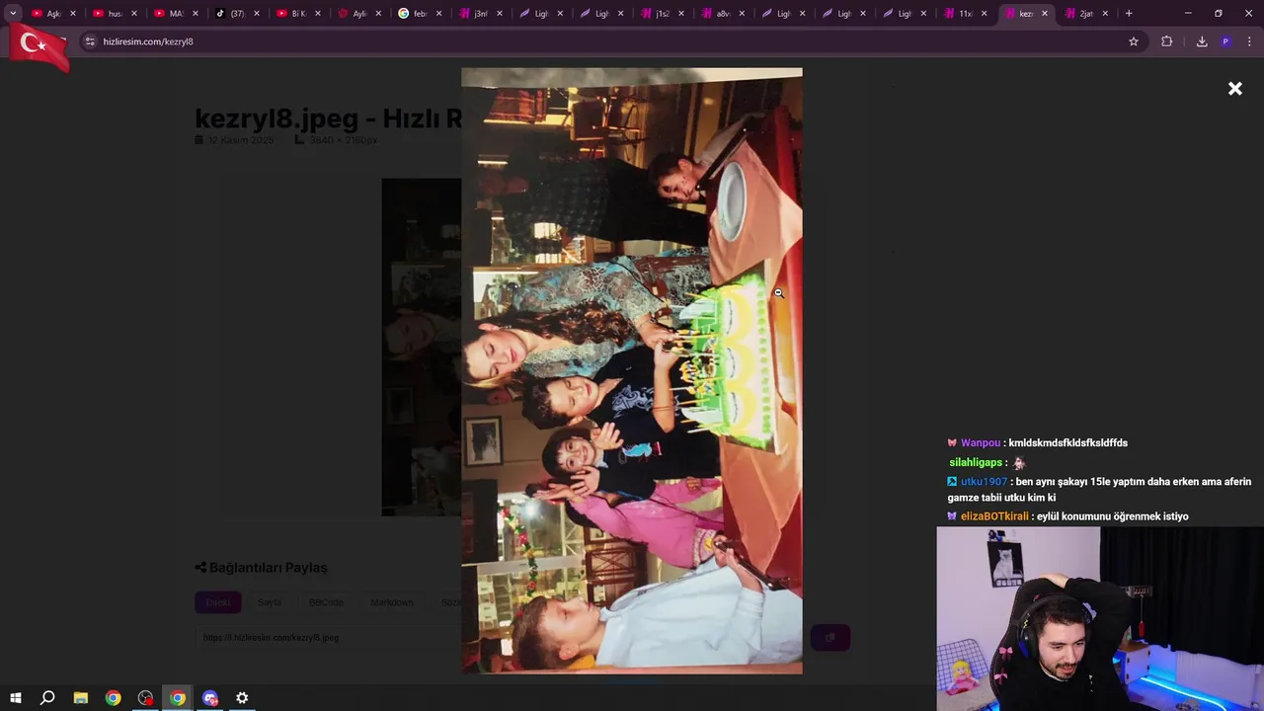Close the 'hus' tab
Viewport: 1264px width, 711px height.
134,14
